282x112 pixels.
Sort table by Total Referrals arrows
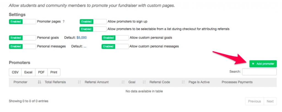79,82
